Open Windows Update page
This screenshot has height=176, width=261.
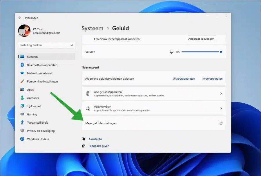pos(47,139)
